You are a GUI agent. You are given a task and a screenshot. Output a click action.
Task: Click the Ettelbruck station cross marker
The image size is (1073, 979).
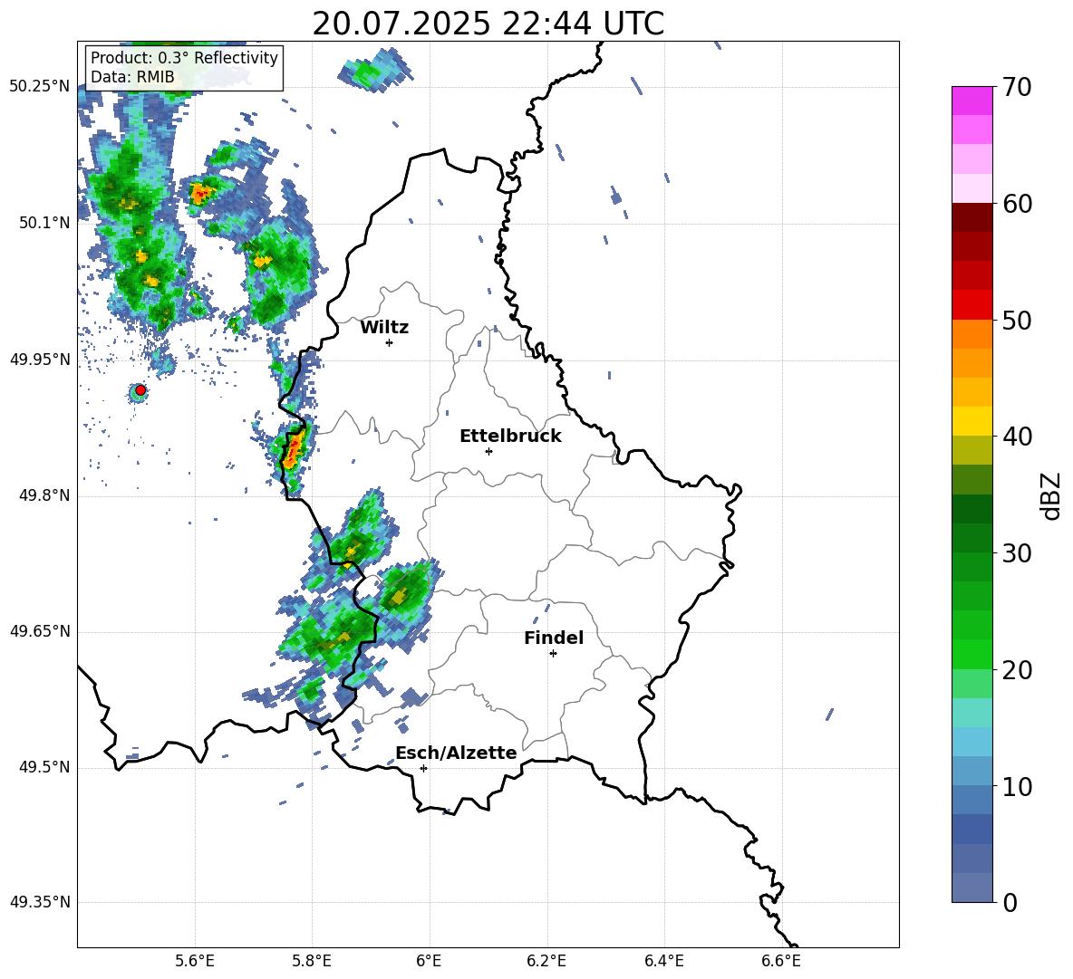(x=488, y=451)
